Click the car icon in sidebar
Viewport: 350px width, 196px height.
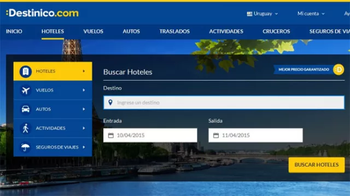[x=26, y=109]
